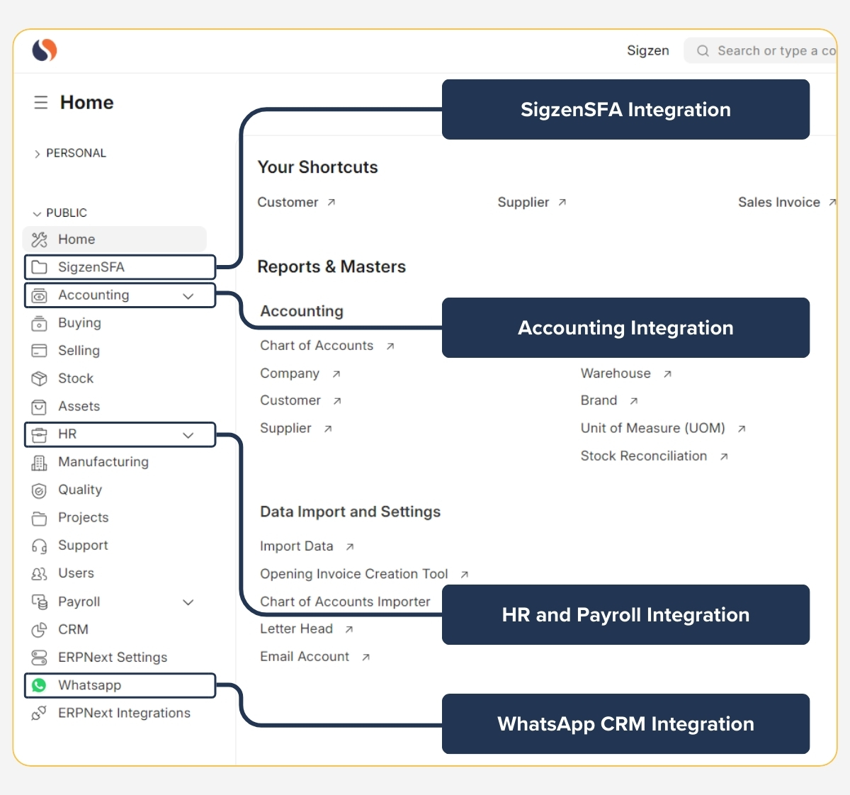Click the Accounting ledger icon
850x795 pixels.
tap(39, 295)
